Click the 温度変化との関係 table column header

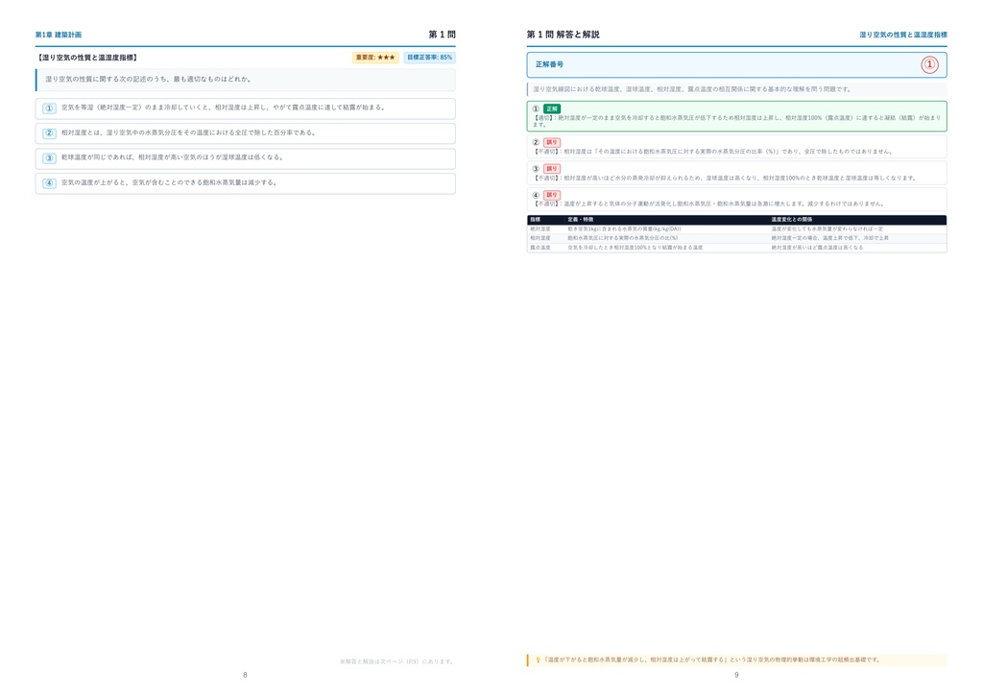tap(792, 219)
